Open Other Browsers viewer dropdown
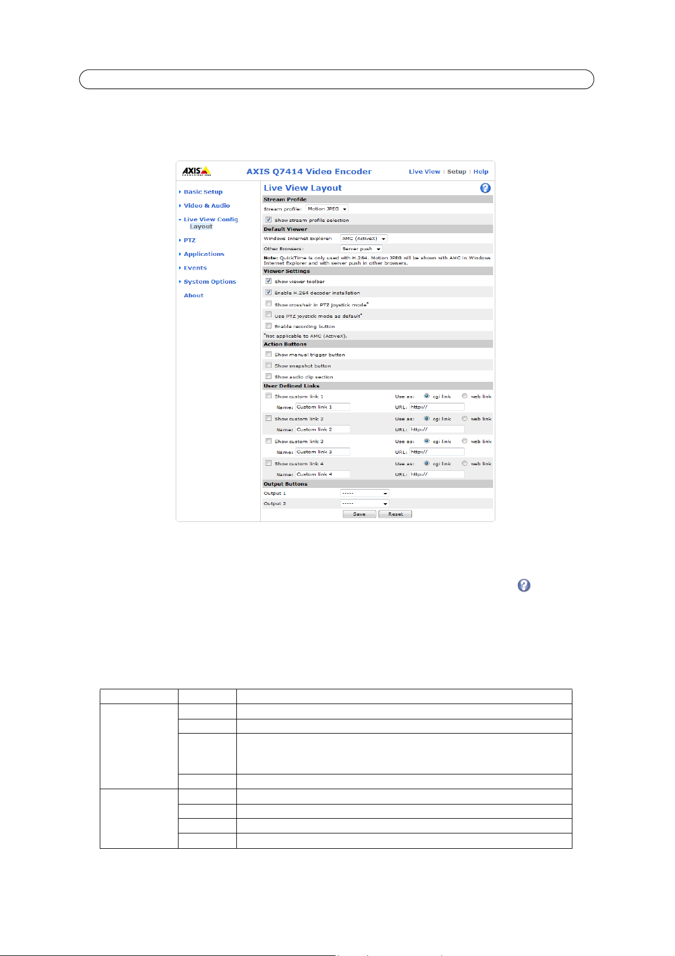Image resolution: width=675 pixels, height=956 pixels. click(362, 249)
